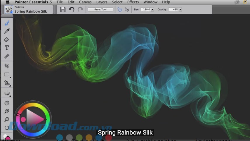Viewport: 250px width, 141px height.
Task: Click the Save floppy disk icon
Action: click(x=63, y=9)
